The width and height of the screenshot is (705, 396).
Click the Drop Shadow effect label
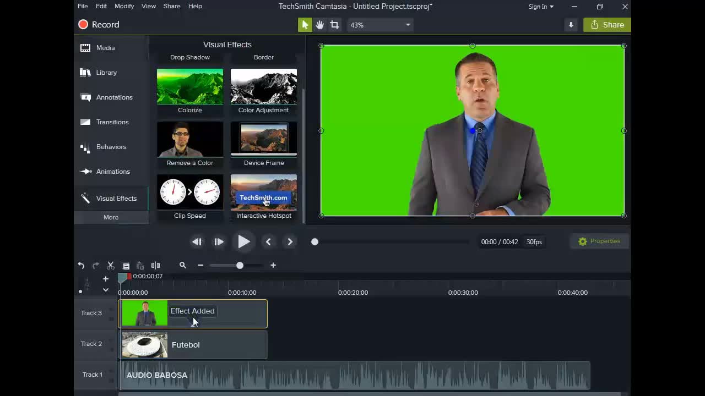[190, 57]
